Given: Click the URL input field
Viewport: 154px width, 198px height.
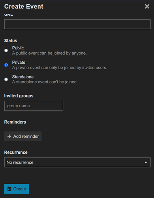Looking at the screenshot, I should pos(77,24).
